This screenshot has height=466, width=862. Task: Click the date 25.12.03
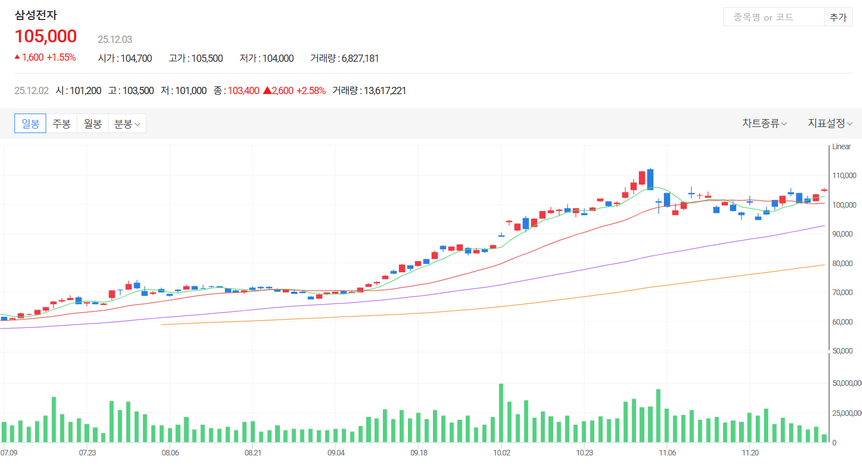(115, 40)
